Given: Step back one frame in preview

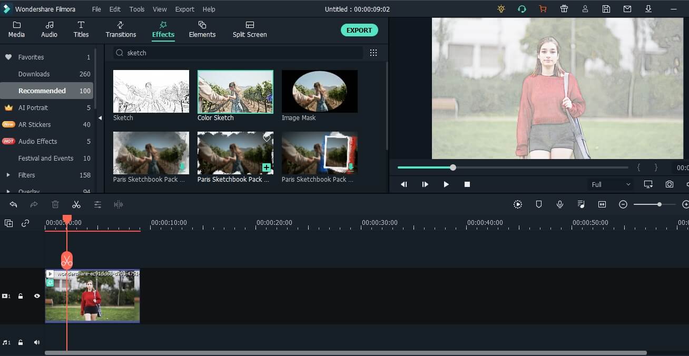Looking at the screenshot, I should 404,184.
